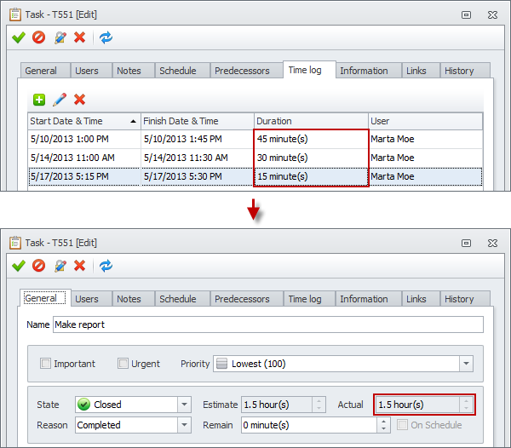The width and height of the screenshot is (511, 448).
Task: Click pencil edit icon in bottom window toolbar
Action: (60, 266)
